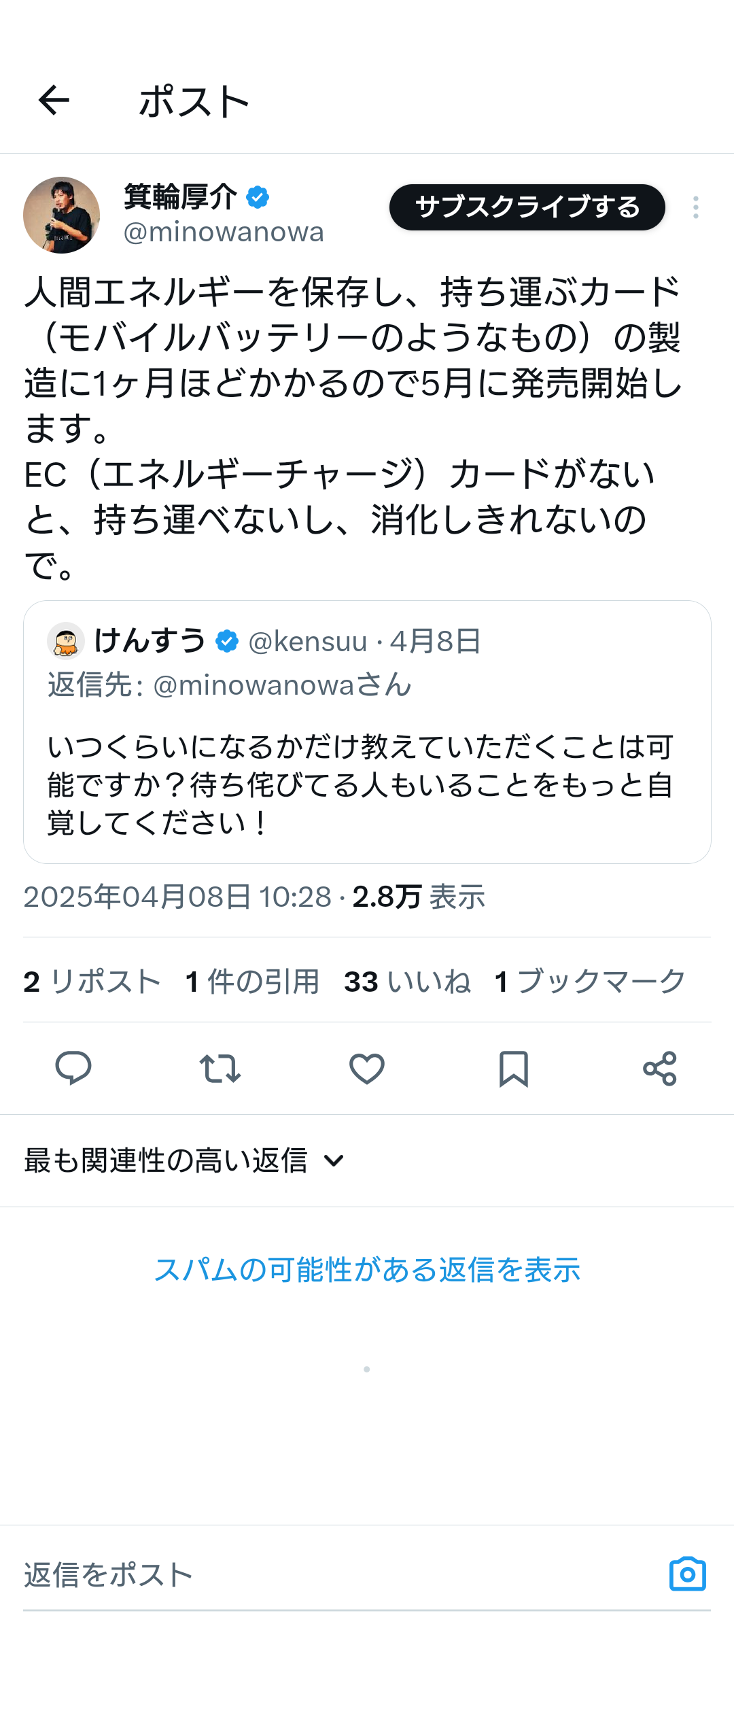Viewport: 734px width, 1713px height.
Task: Open the share icon options
Action: click(660, 1068)
